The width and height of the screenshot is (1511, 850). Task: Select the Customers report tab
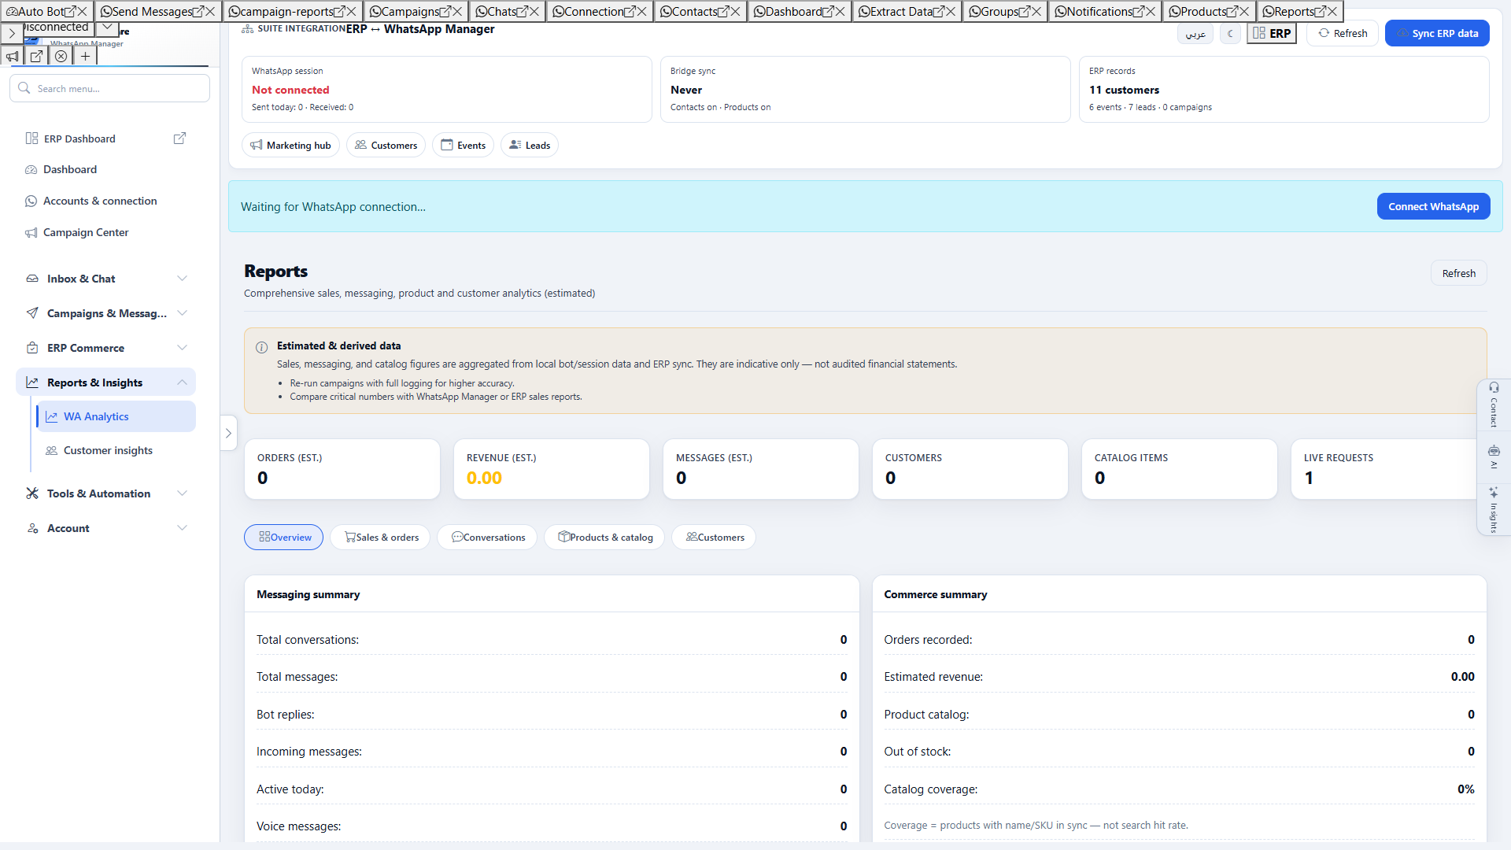coord(715,538)
